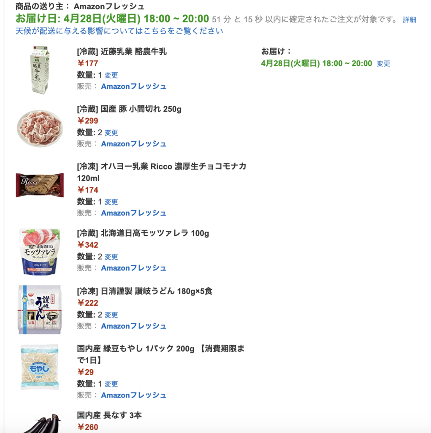The width and height of the screenshot is (431, 433).
Task: Click the udon noodle package image
Action: [x=40, y=310]
